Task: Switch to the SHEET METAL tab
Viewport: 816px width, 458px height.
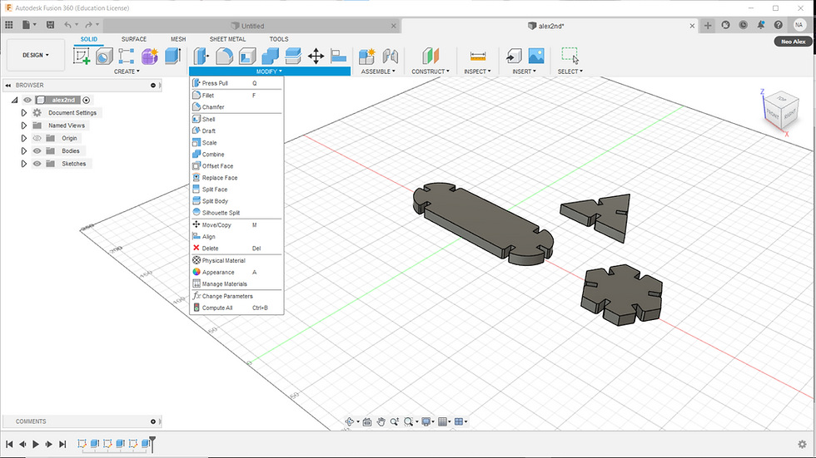Action: [x=227, y=39]
